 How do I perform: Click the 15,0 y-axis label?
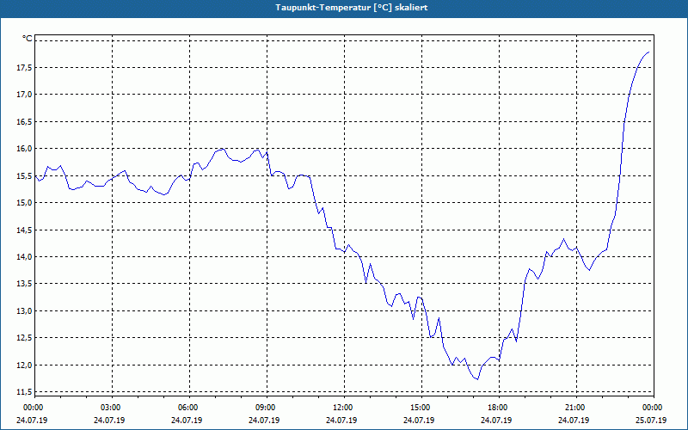[x=25, y=203]
